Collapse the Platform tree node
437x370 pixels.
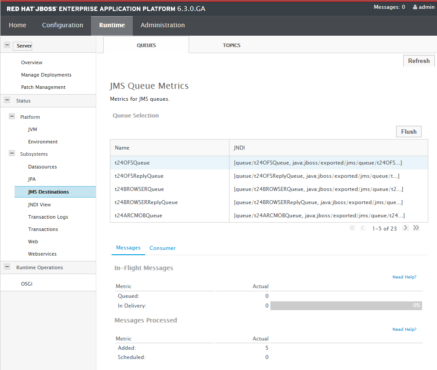click(12, 117)
